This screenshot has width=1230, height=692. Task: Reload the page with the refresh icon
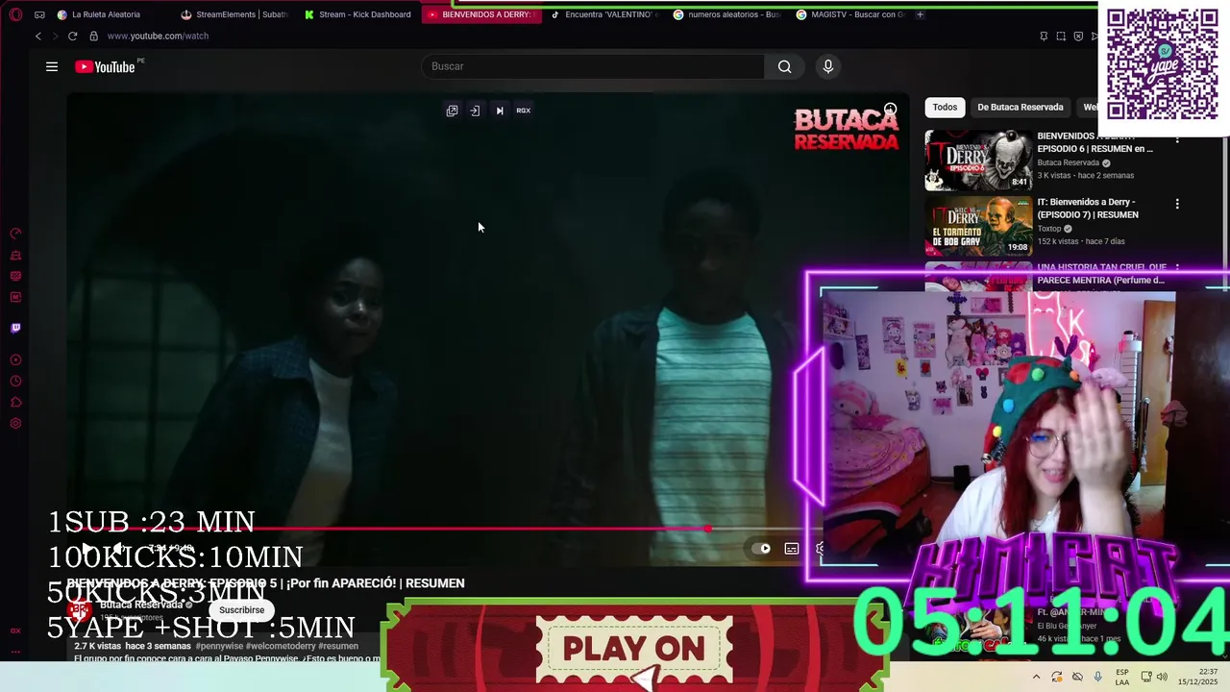click(72, 36)
